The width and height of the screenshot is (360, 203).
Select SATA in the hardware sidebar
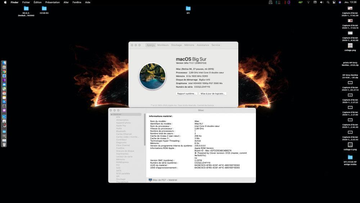[x=119, y=171]
